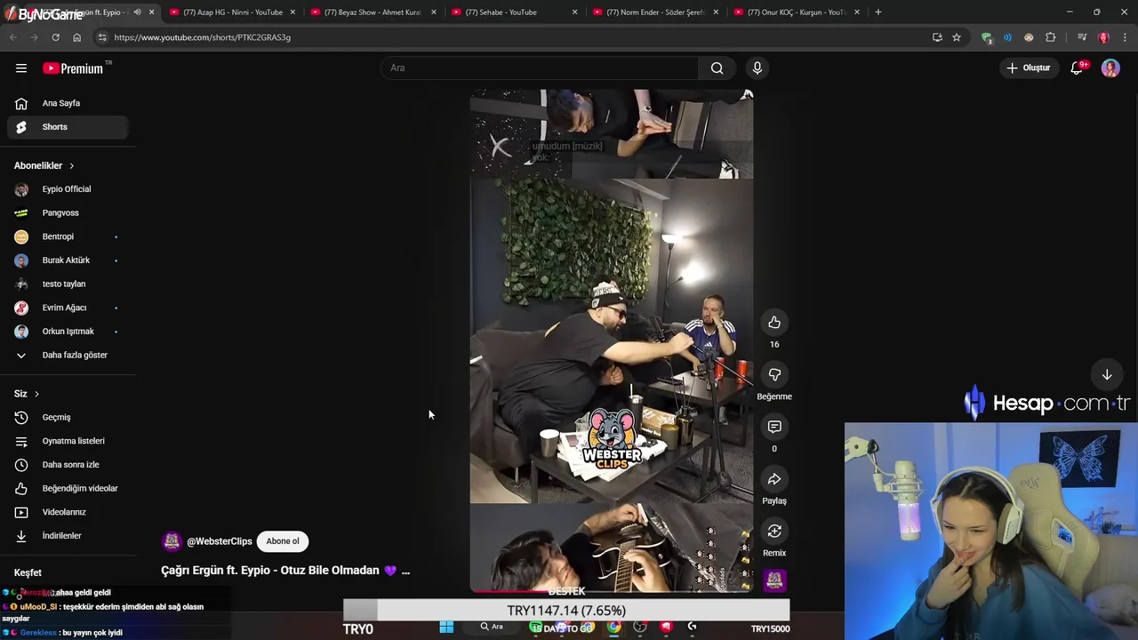Image resolution: width=1138 pixels, height=640 pixels.
Task: Select Shorts in sidebar
Action: coord(68,127)
